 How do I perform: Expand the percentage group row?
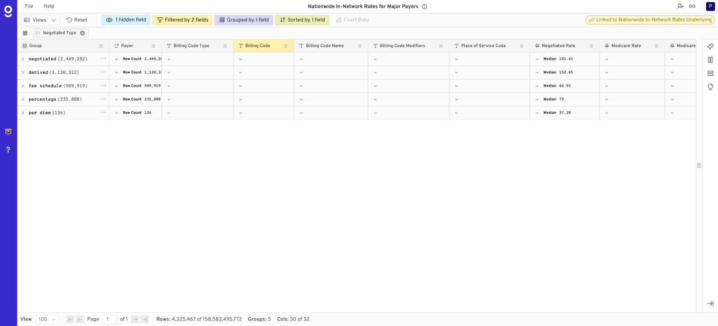[22, 99]
